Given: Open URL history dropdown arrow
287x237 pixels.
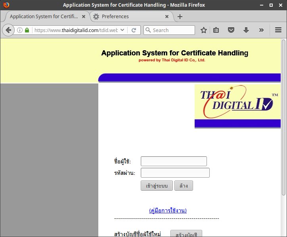Looking at the screenshot, I should [122, 30].
